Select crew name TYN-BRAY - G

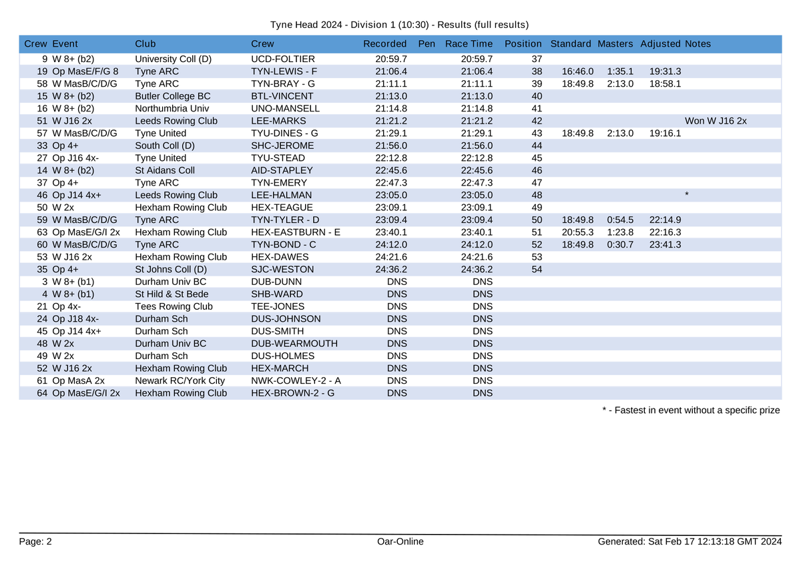click(x=284, y=83)
